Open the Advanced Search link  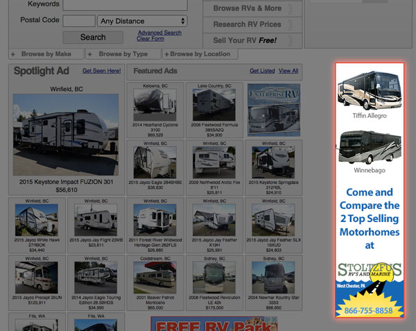(159, 33)
